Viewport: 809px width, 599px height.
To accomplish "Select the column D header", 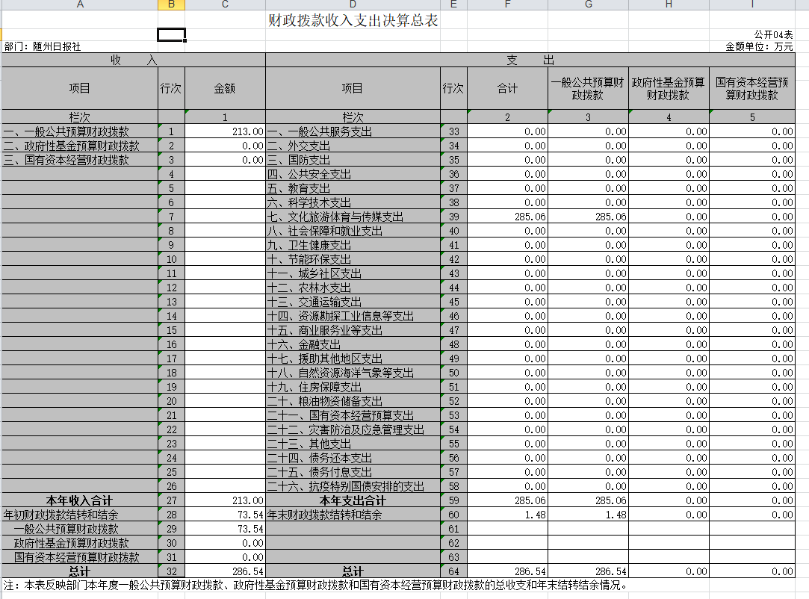I will pyautogui.click(x=353, y=5).
